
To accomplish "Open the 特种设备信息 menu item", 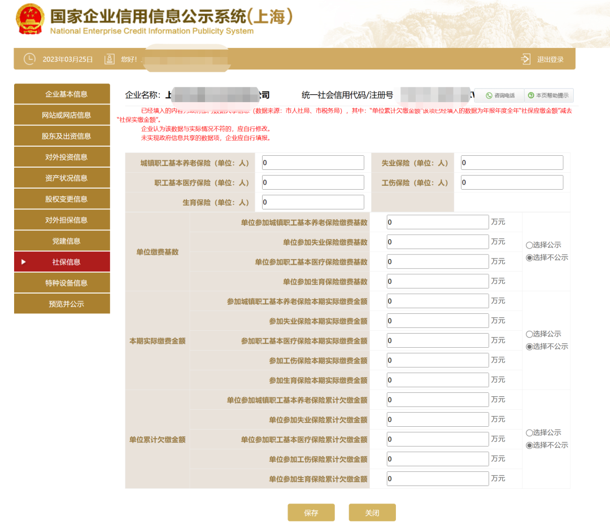I will (x=62, y=283).
